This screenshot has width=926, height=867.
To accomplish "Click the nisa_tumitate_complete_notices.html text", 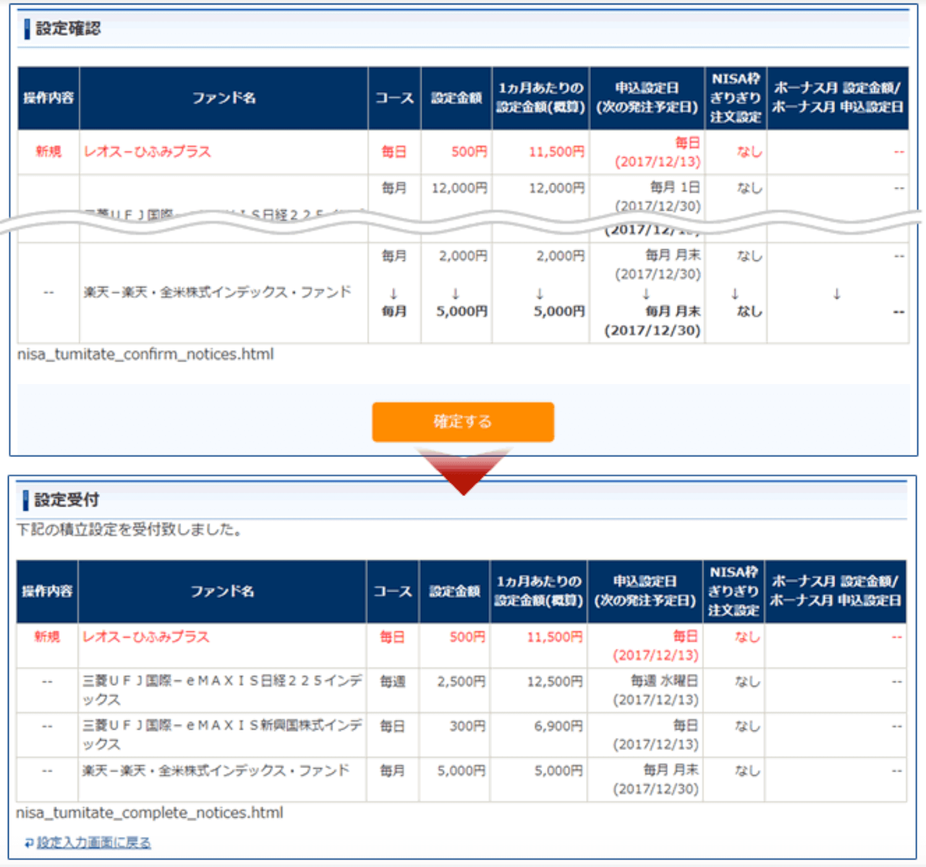I will (x=150, y=813).
